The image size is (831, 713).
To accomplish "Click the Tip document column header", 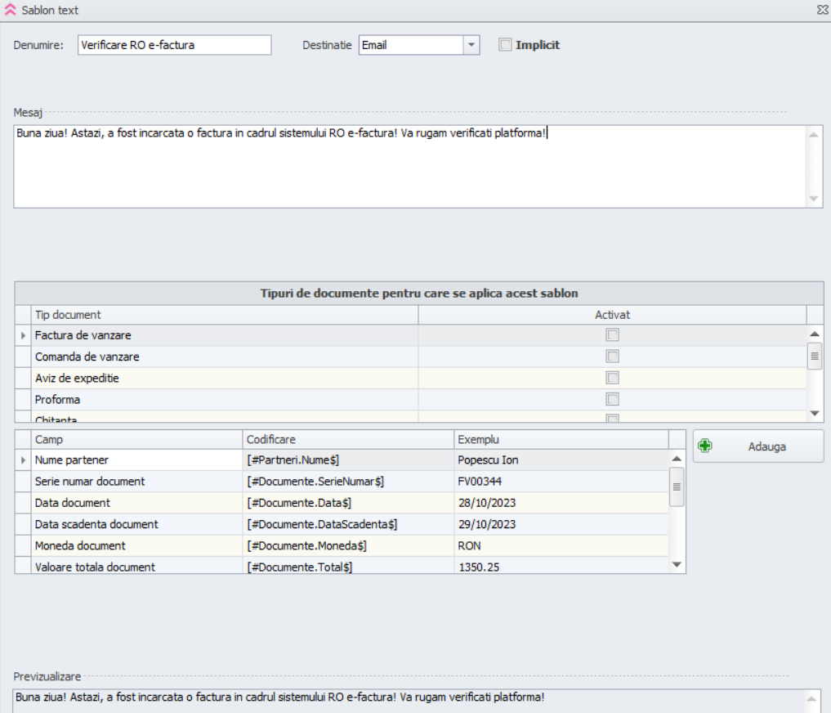I will [x=225, y=315].
